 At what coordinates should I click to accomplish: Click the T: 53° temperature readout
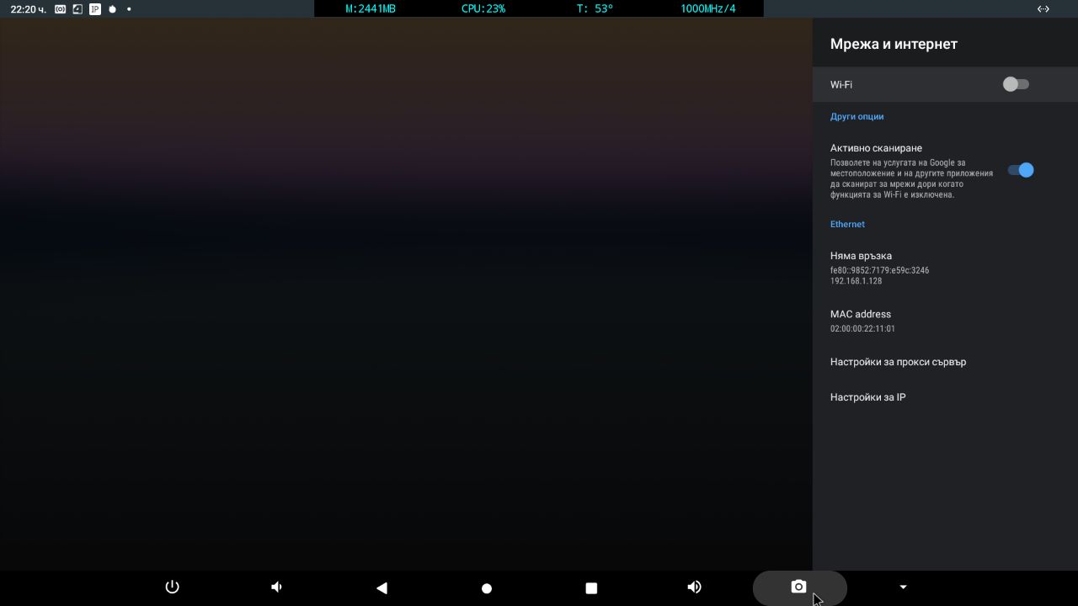coord(595,8)
